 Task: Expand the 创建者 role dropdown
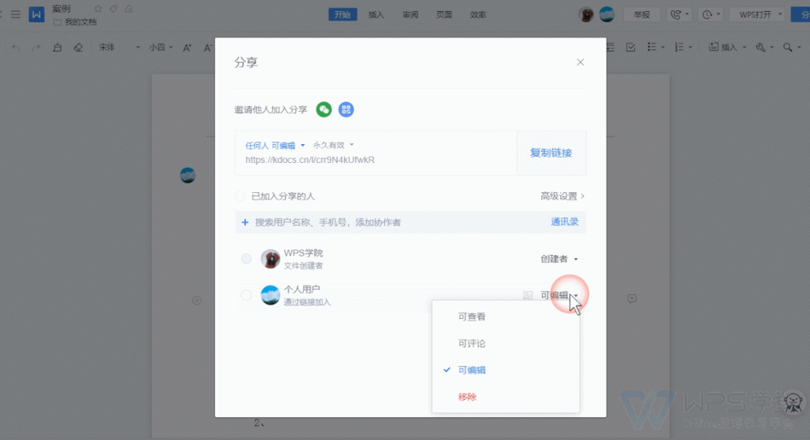(x=559, y=259)
